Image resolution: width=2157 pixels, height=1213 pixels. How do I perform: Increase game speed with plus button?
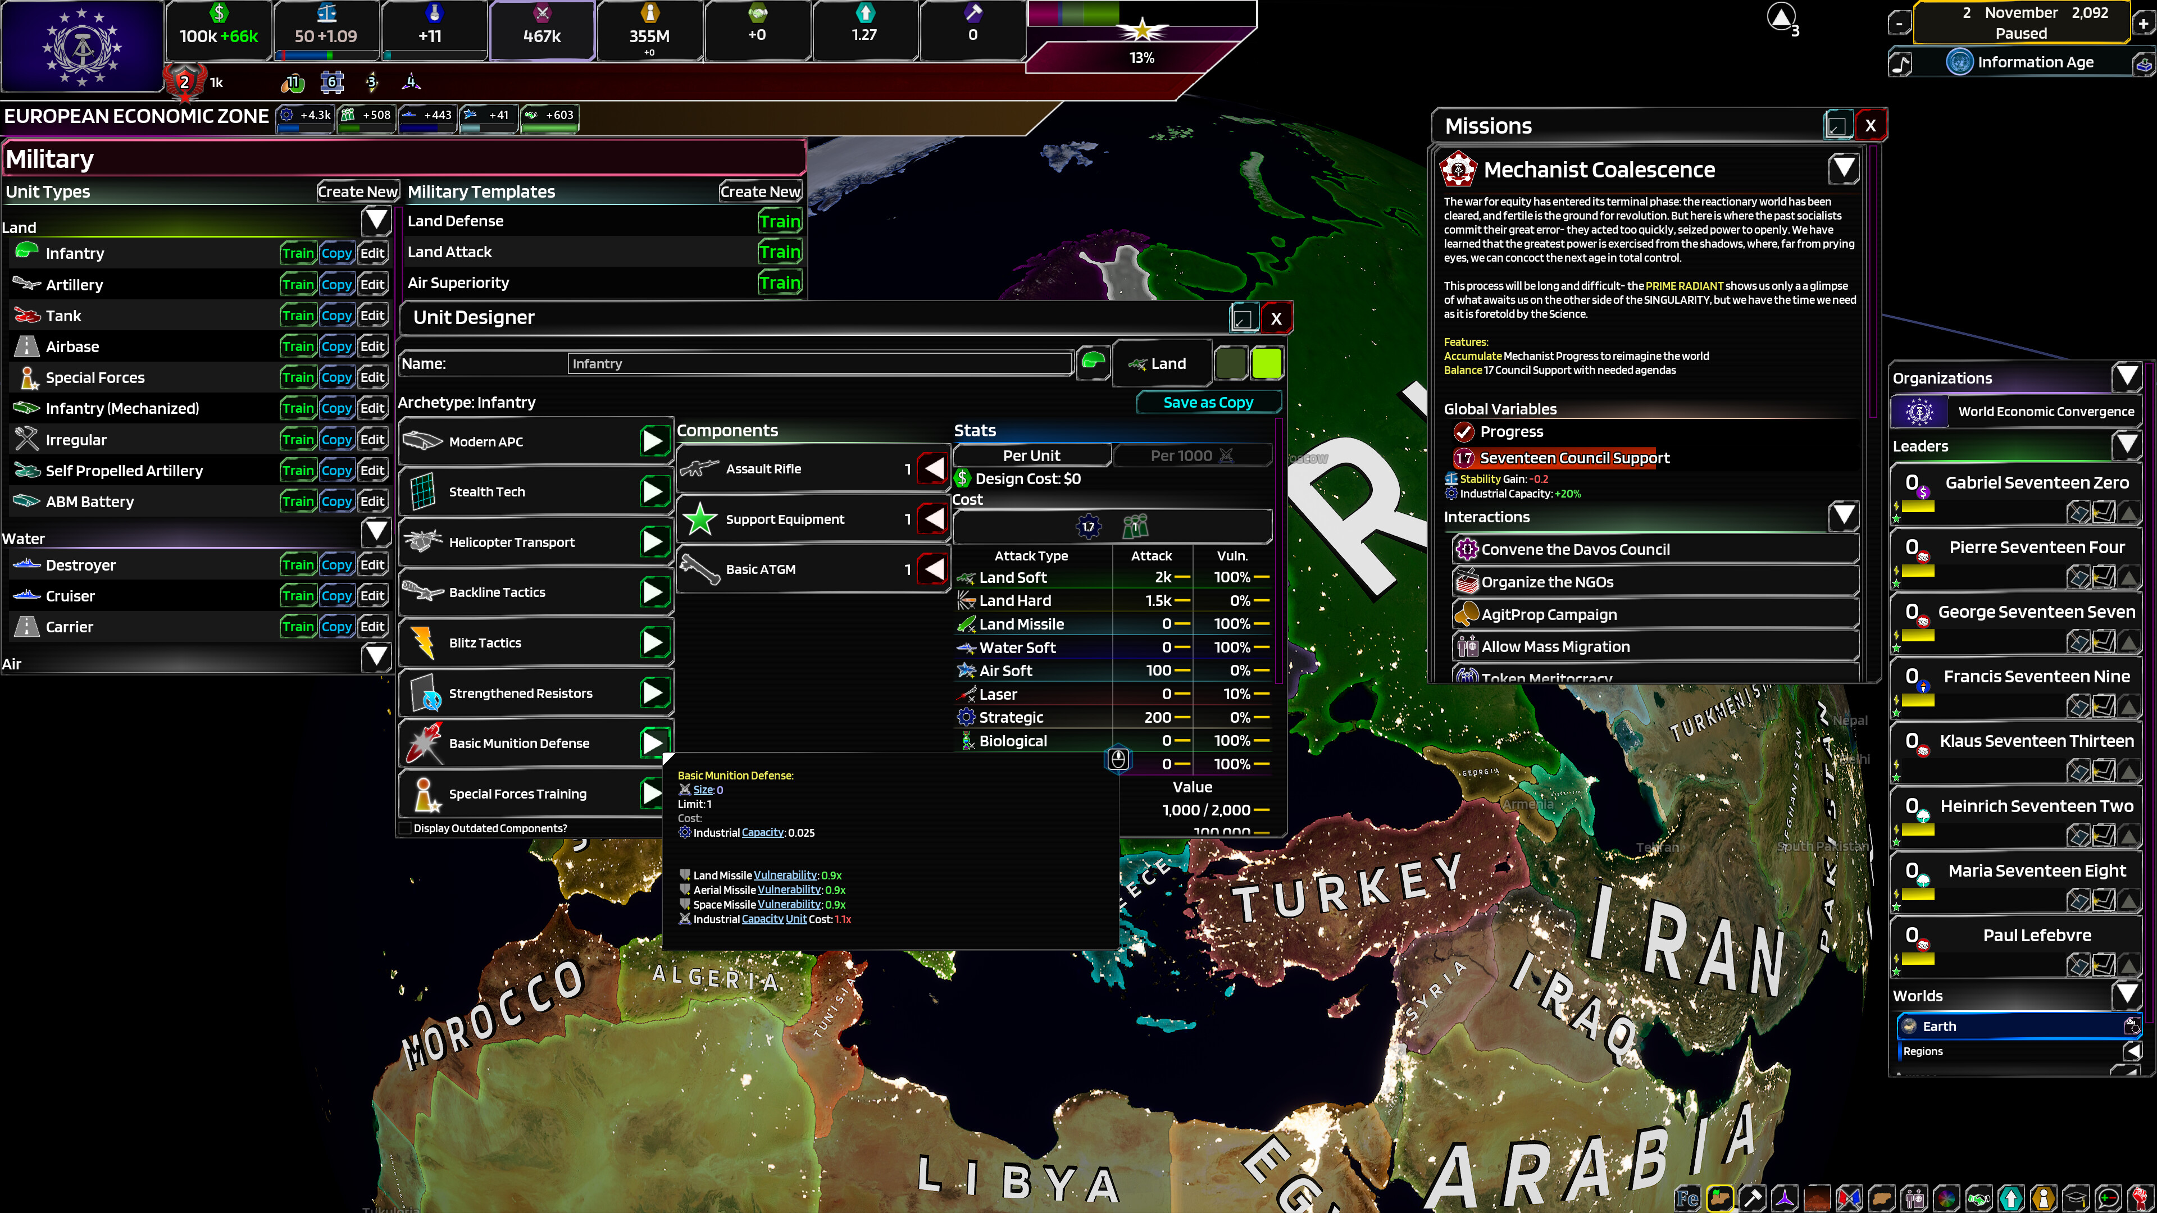[x=2145, y=24]
